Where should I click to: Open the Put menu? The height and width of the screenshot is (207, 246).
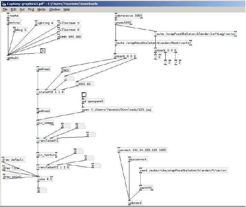point(22,9)
